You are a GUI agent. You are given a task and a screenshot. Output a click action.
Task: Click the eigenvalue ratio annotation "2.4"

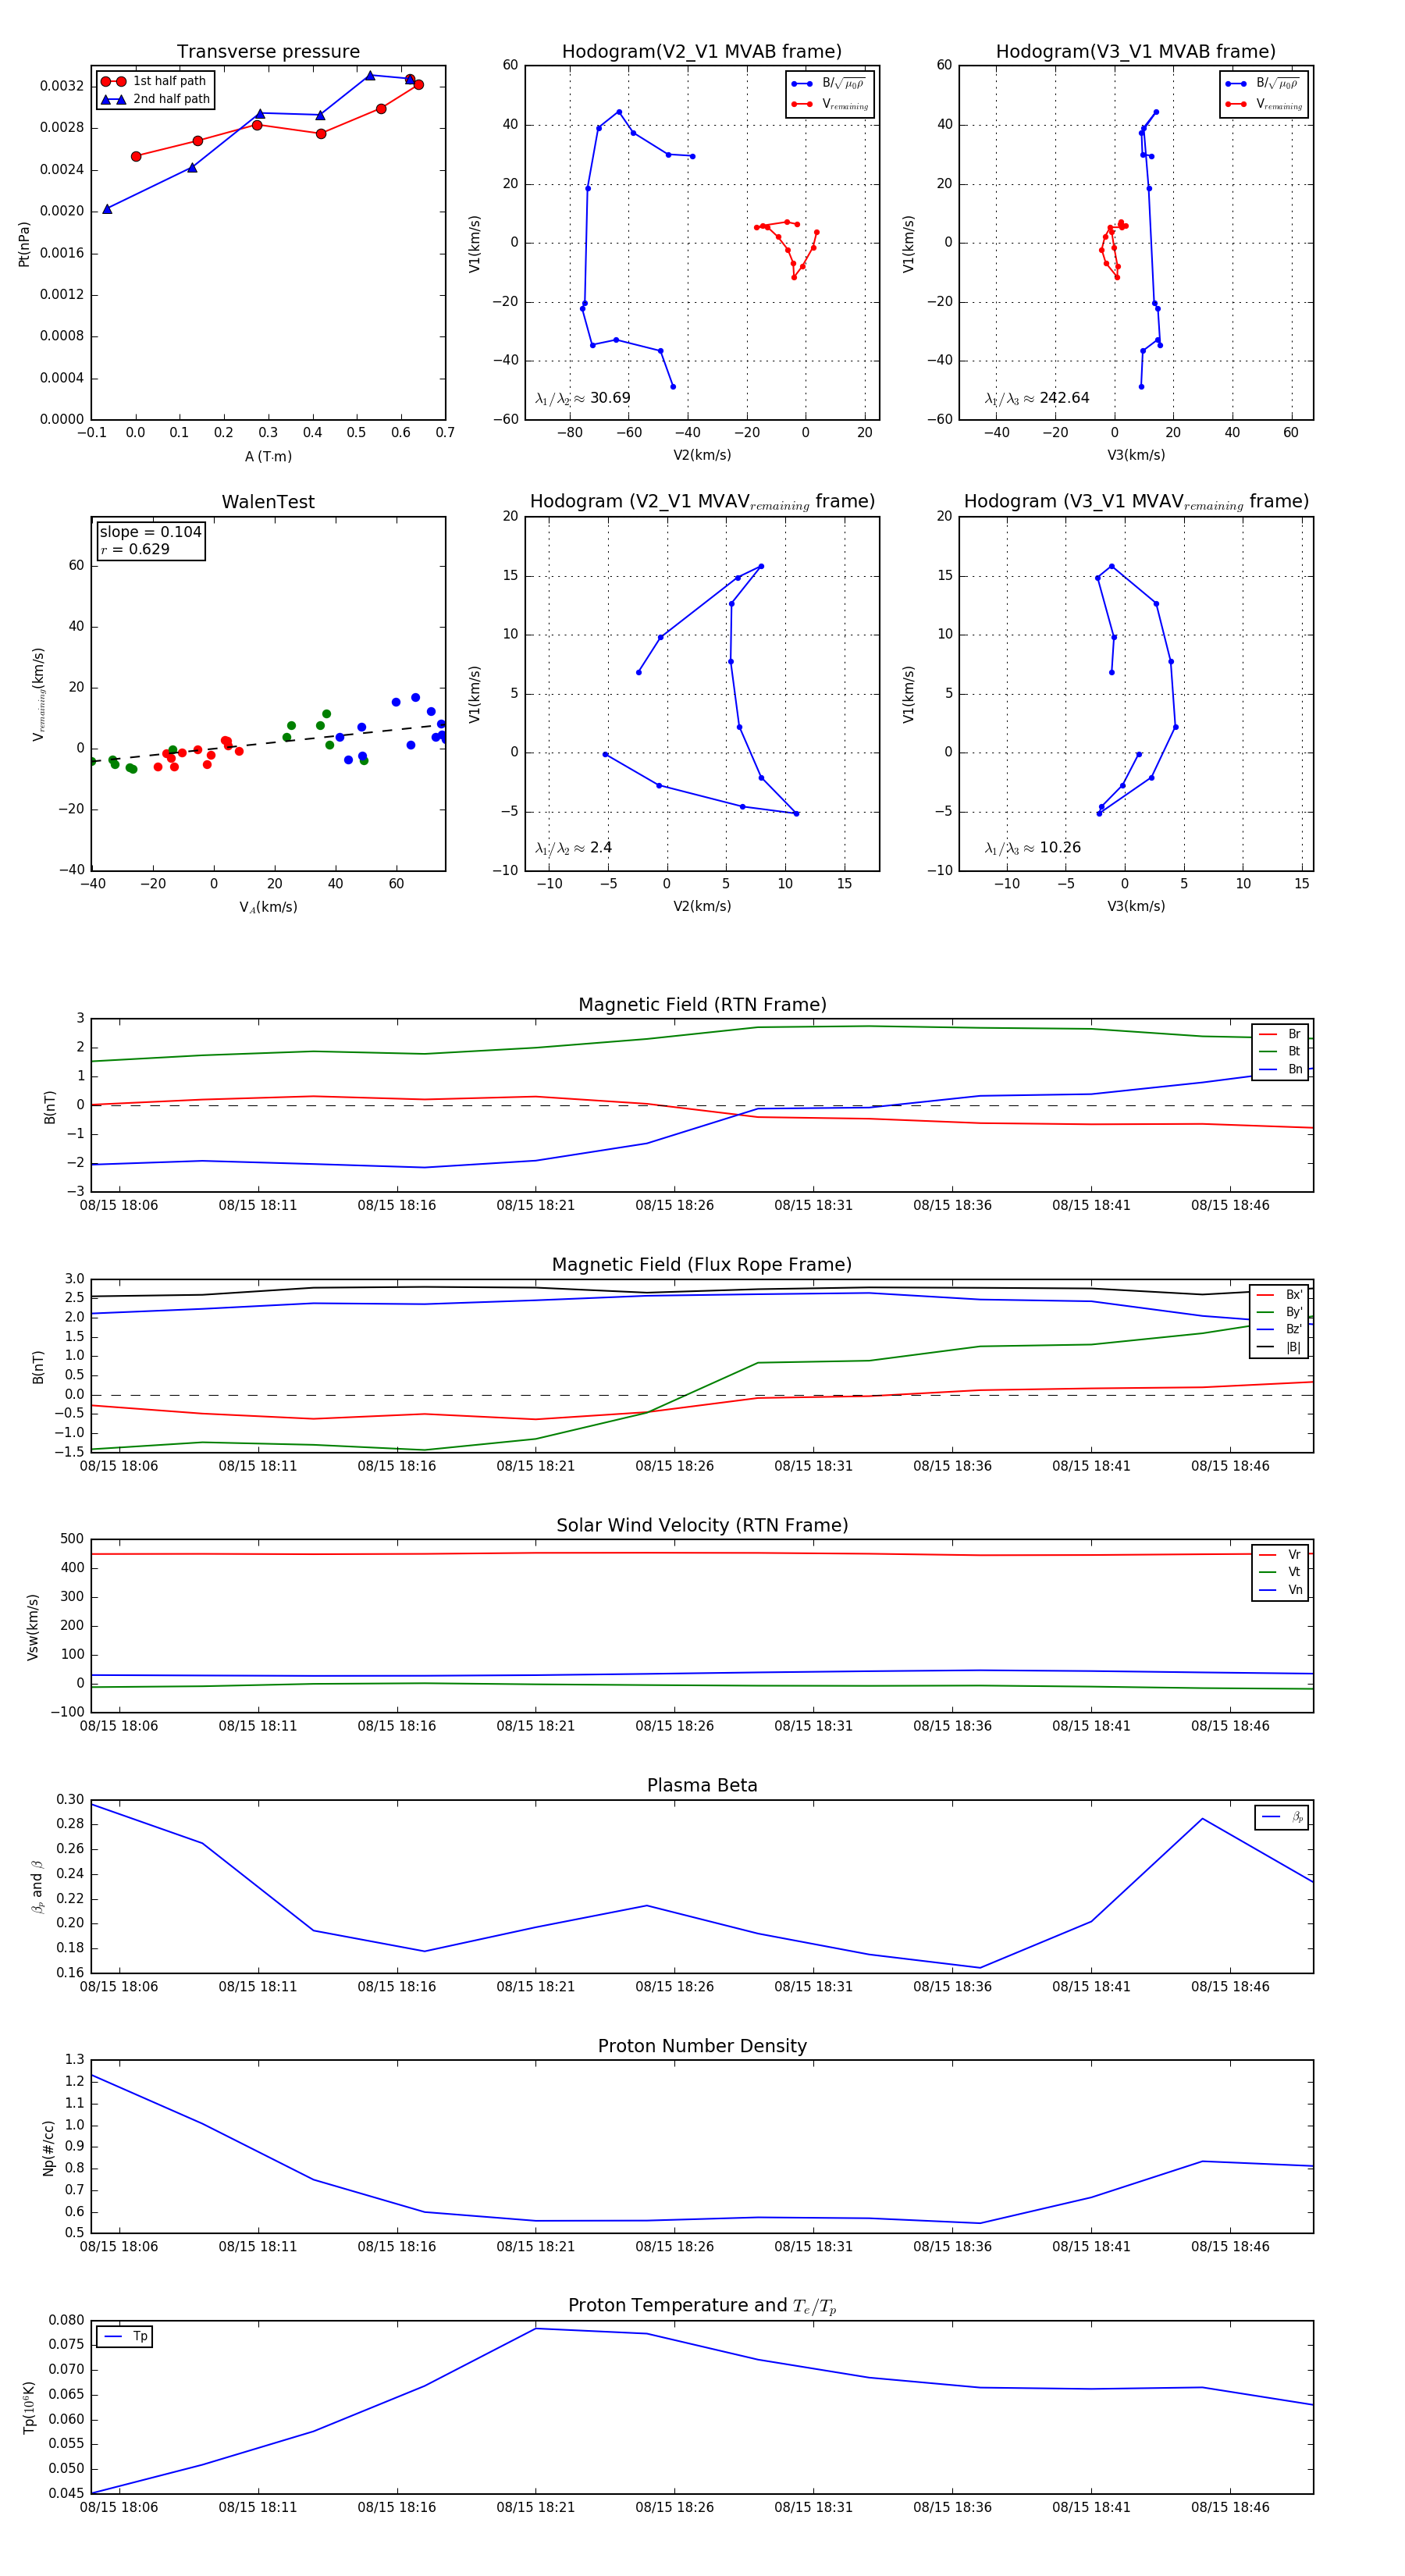(x=573, y=848)
